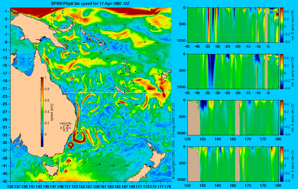
Task: Click the 167 longitude tick on the main map
Action: coord(125,186)
